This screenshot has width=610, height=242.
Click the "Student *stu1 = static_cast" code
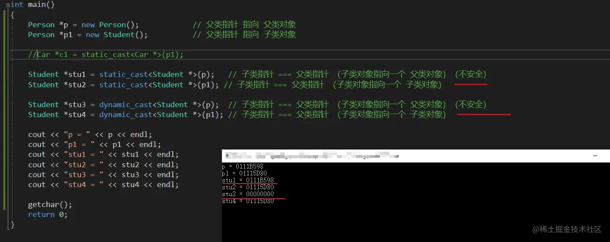tap(122, 74)
